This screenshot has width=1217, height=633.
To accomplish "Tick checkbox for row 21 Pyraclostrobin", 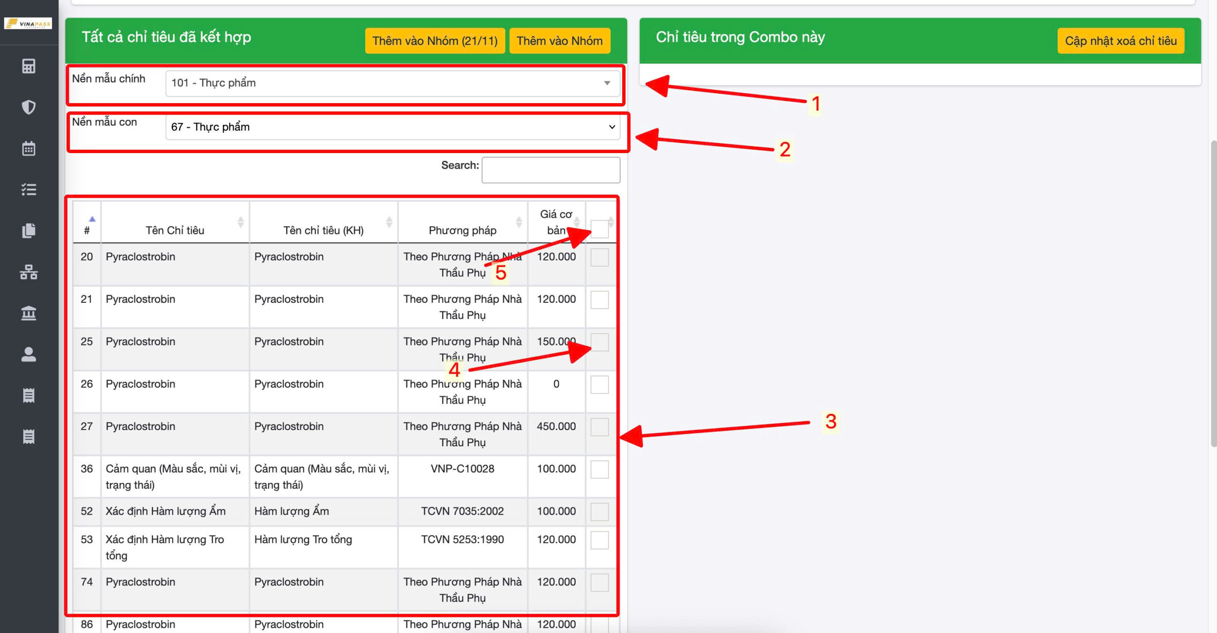I will pyautogui.click(x=599, y=300).
